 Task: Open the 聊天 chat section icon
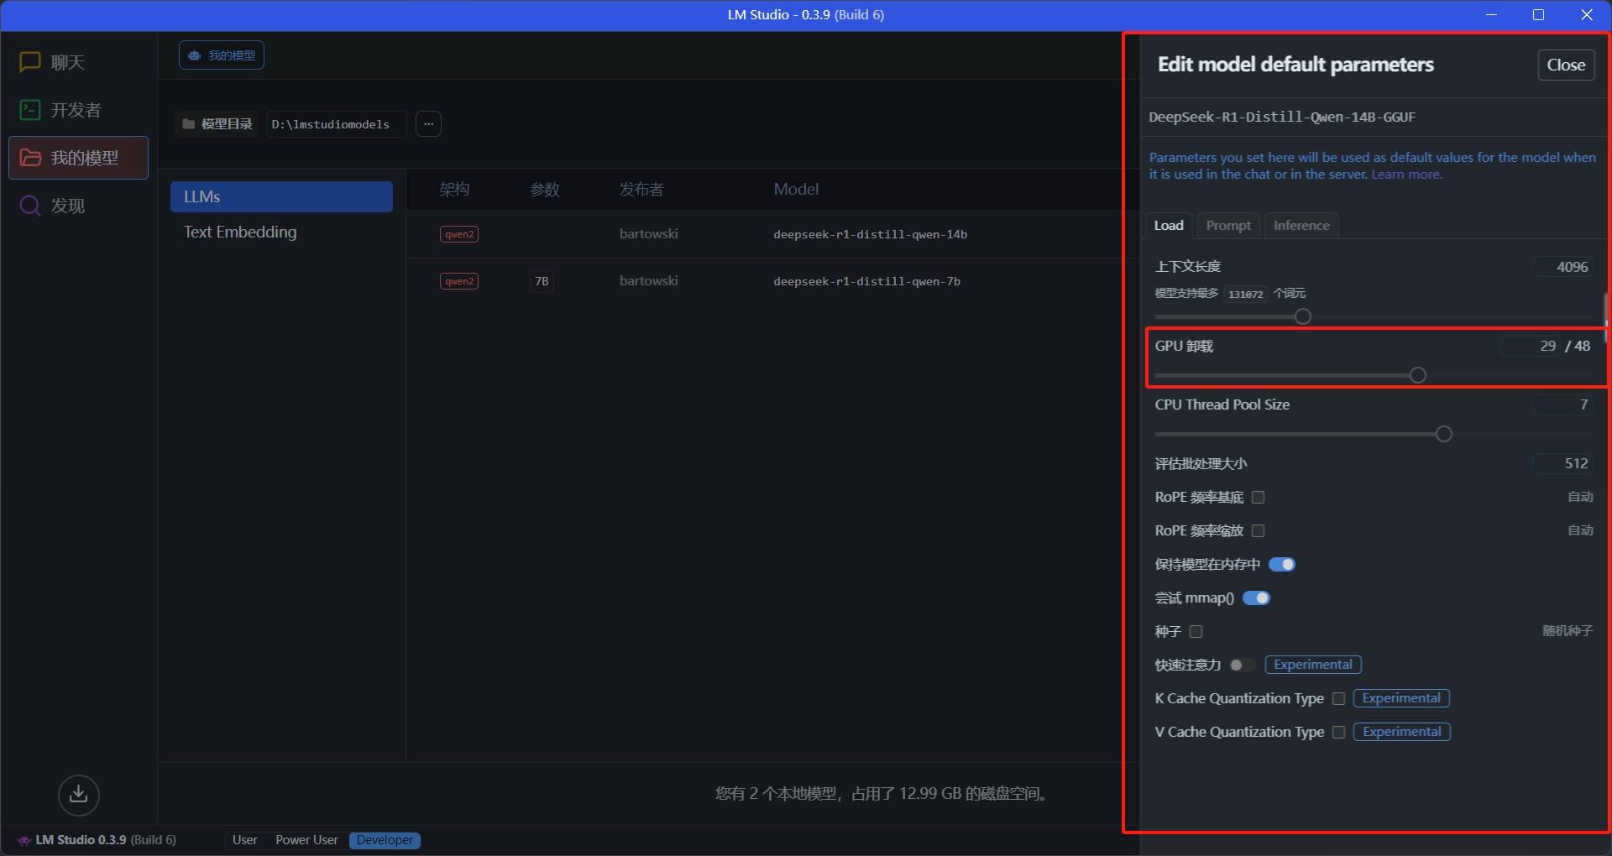(x=30, y=62)
